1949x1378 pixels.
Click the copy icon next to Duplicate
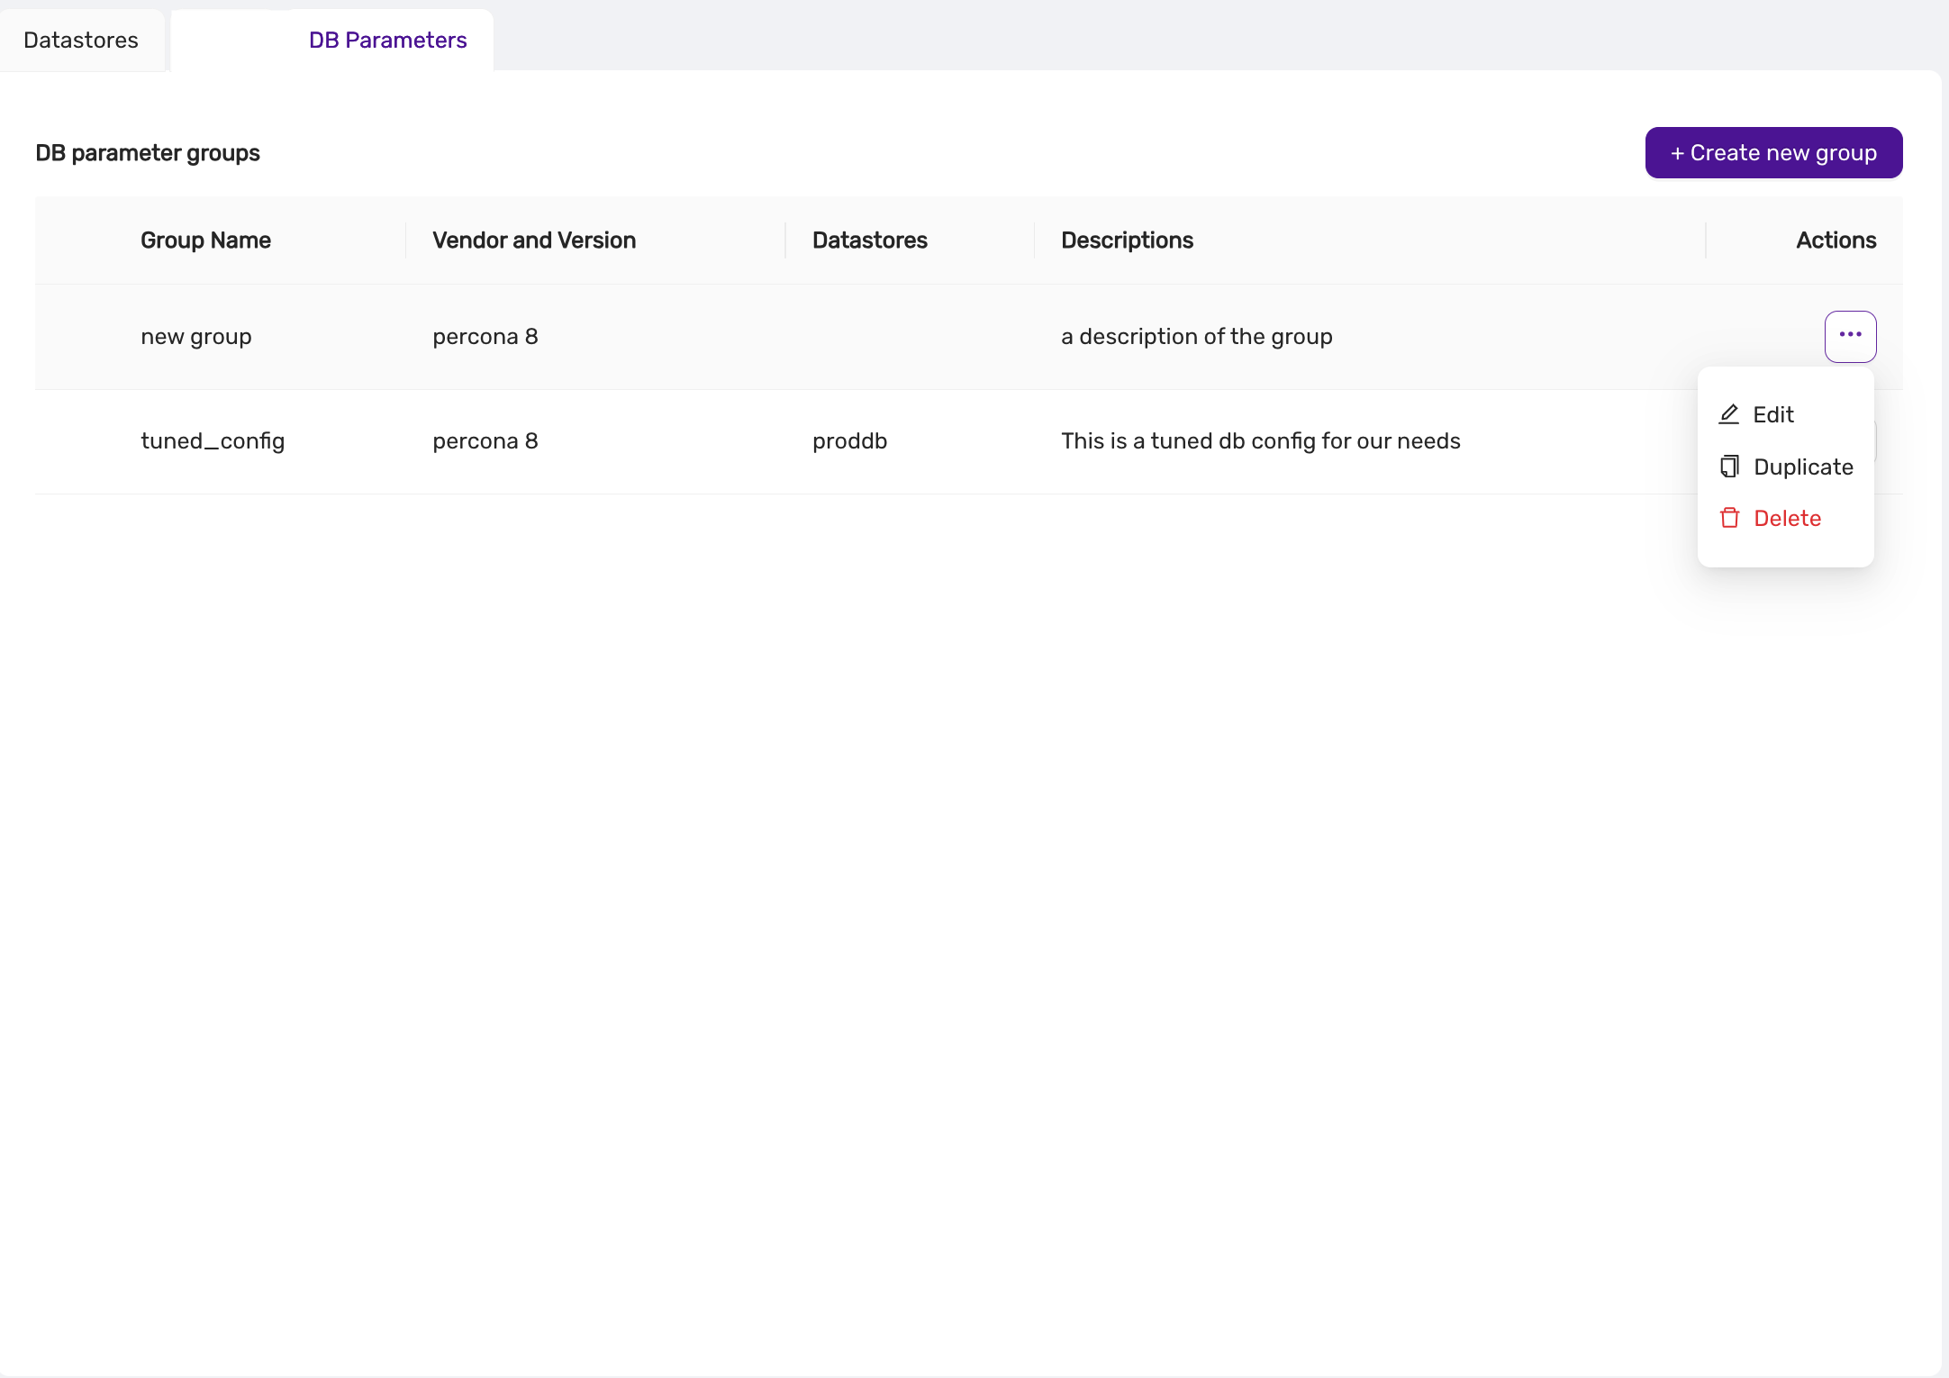pos(1729,467)
